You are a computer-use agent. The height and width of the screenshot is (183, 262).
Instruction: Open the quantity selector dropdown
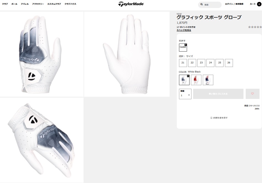point(185,94)
